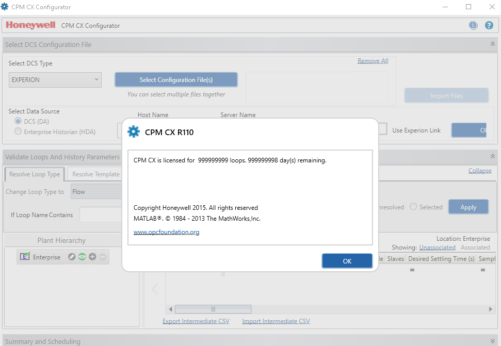Choose the Selected radio button
Image resolution: width=501 pixels, height=346 pixels.
[413, 206]
